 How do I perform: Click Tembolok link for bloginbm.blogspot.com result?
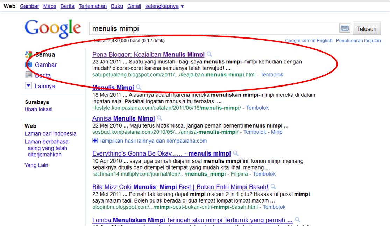click(274, 207)
